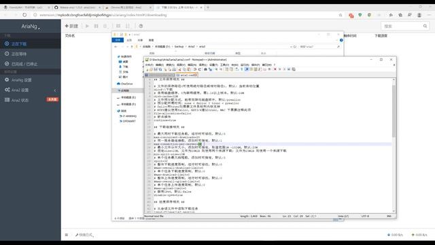Select 正在等待 in the AriaNg sidebar
Screen dimensions: 435x245
click(x=31, y=54)
